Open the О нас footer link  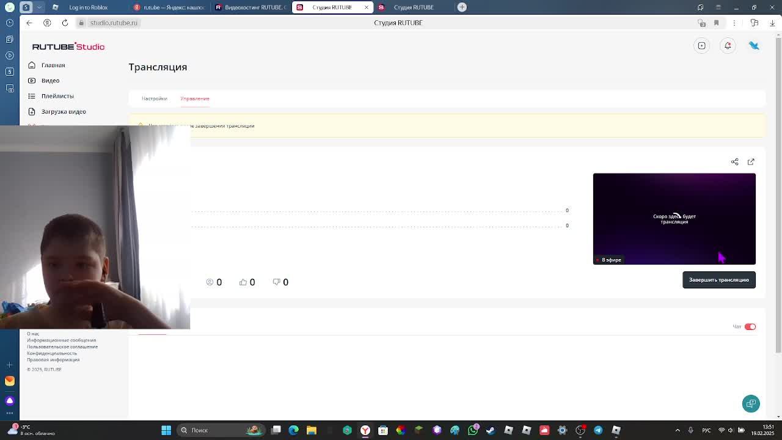click(33, 334)
